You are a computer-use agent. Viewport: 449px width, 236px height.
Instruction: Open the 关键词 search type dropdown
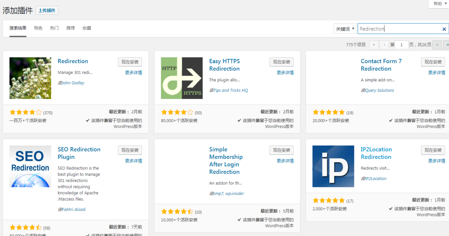point(344,29)
